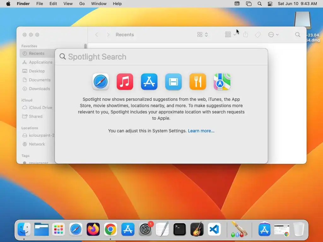Open the File menu
This screenshot has height=242, width=323.
pyautogui.click(x=39, y=4)
